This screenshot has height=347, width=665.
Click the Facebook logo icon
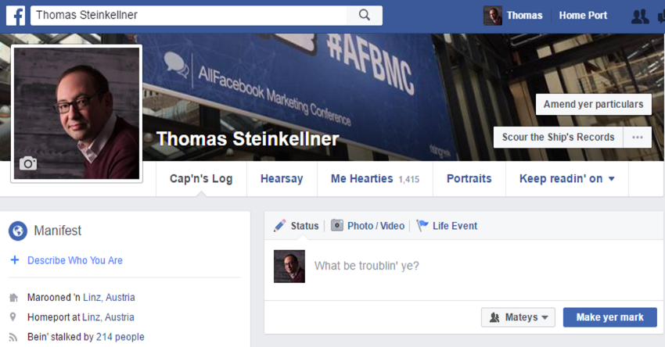pos(16,16)
